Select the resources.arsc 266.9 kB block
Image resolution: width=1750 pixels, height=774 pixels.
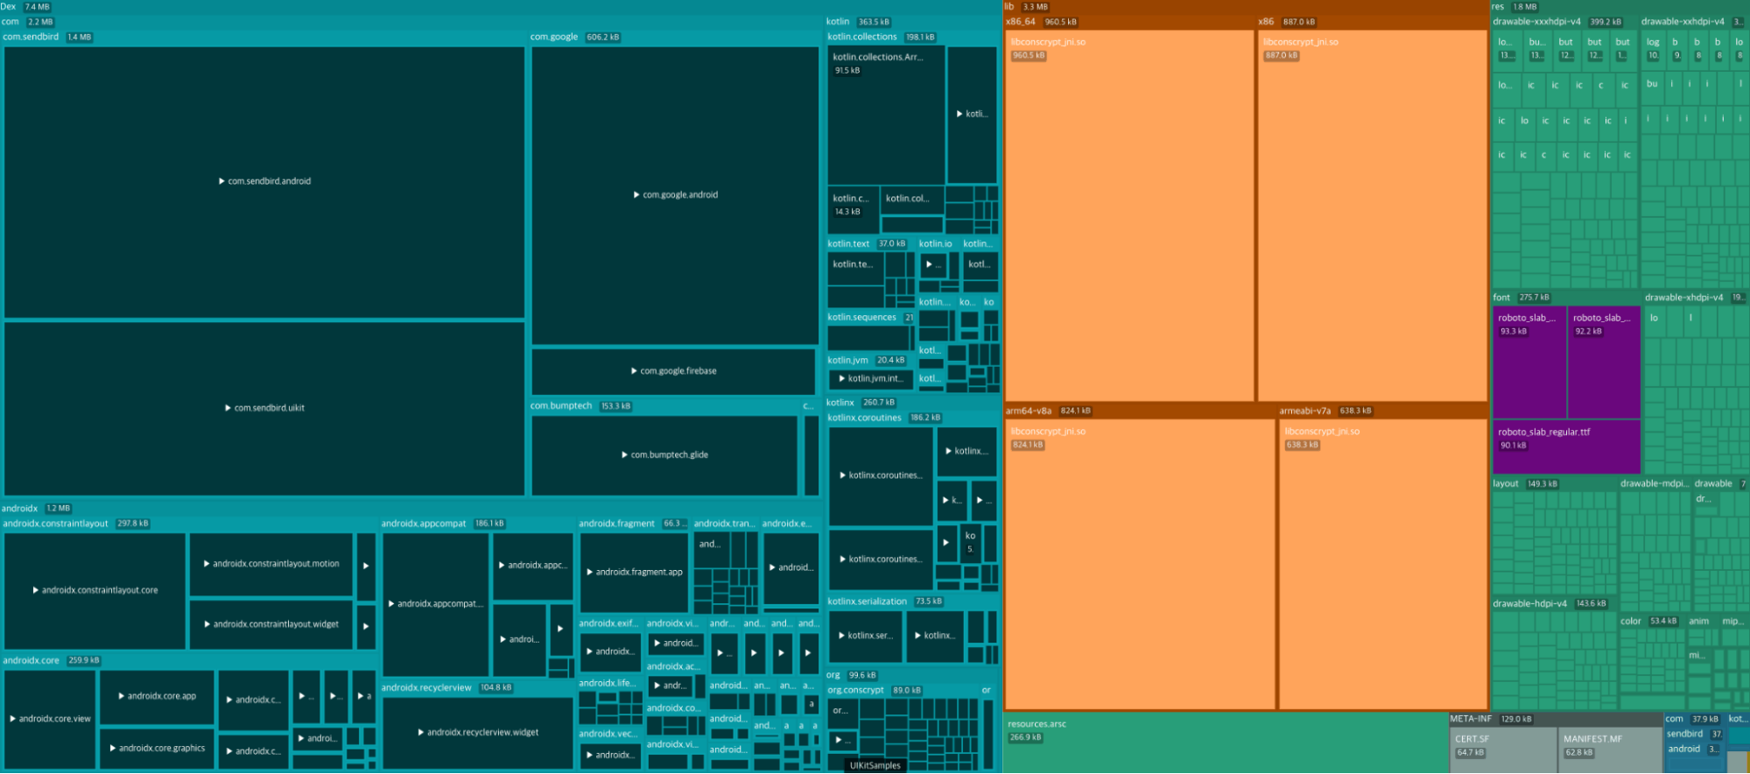pos(1226,743)
